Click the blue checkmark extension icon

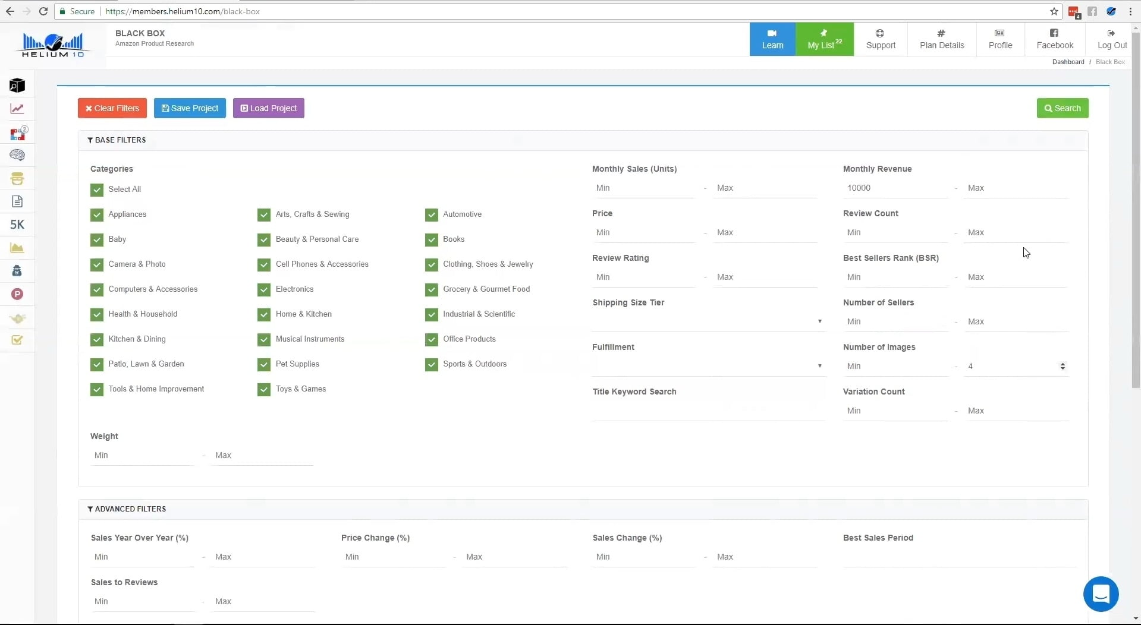click(x=1111, y=11)
